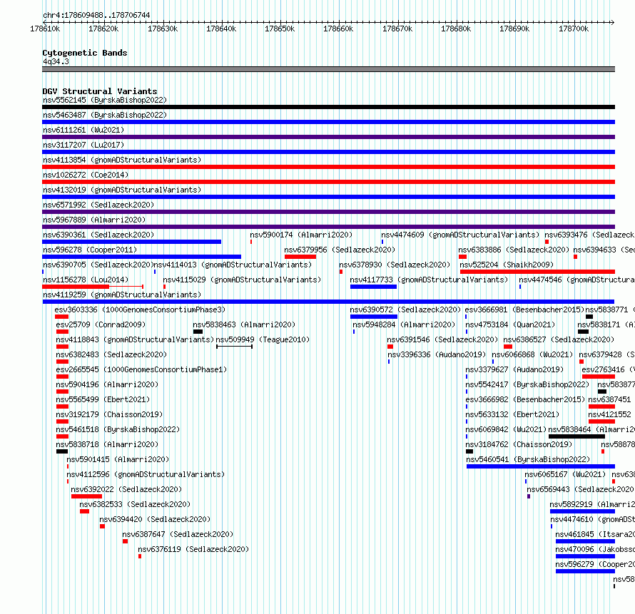
Task: Click nsv5948284 (Almarri2020) label
Action: tap(404, 324)
